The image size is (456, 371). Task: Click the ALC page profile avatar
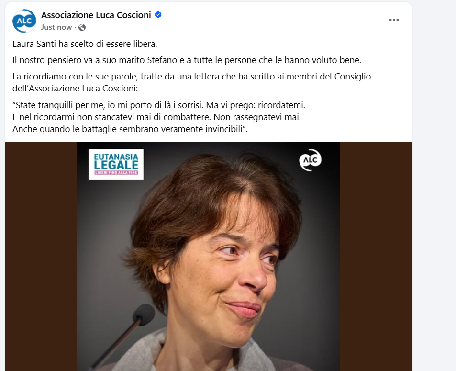[24, 21]
